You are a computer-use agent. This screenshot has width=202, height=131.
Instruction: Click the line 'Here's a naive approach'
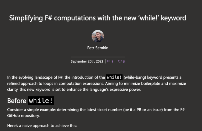[42, 125]
